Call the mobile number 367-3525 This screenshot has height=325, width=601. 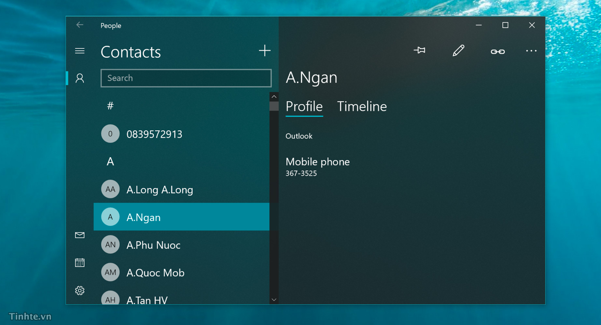(301, 173)
